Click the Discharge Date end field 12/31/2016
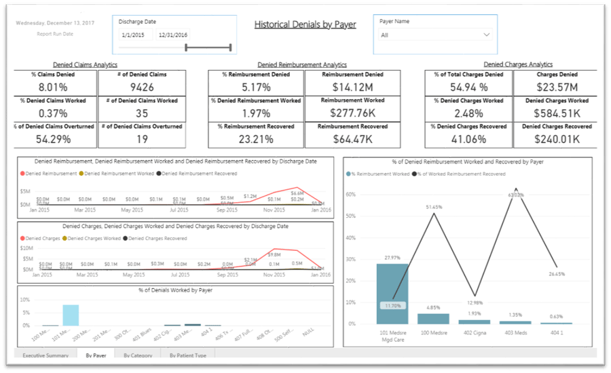Screen dimensions: 611x373 [x=173, y=35]
